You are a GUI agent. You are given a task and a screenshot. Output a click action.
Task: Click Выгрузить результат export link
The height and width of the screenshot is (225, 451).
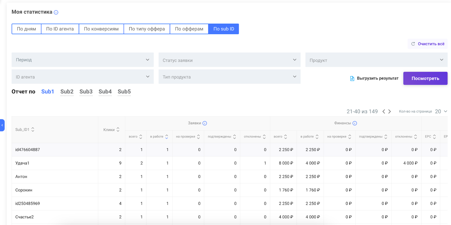pos(374,78)
